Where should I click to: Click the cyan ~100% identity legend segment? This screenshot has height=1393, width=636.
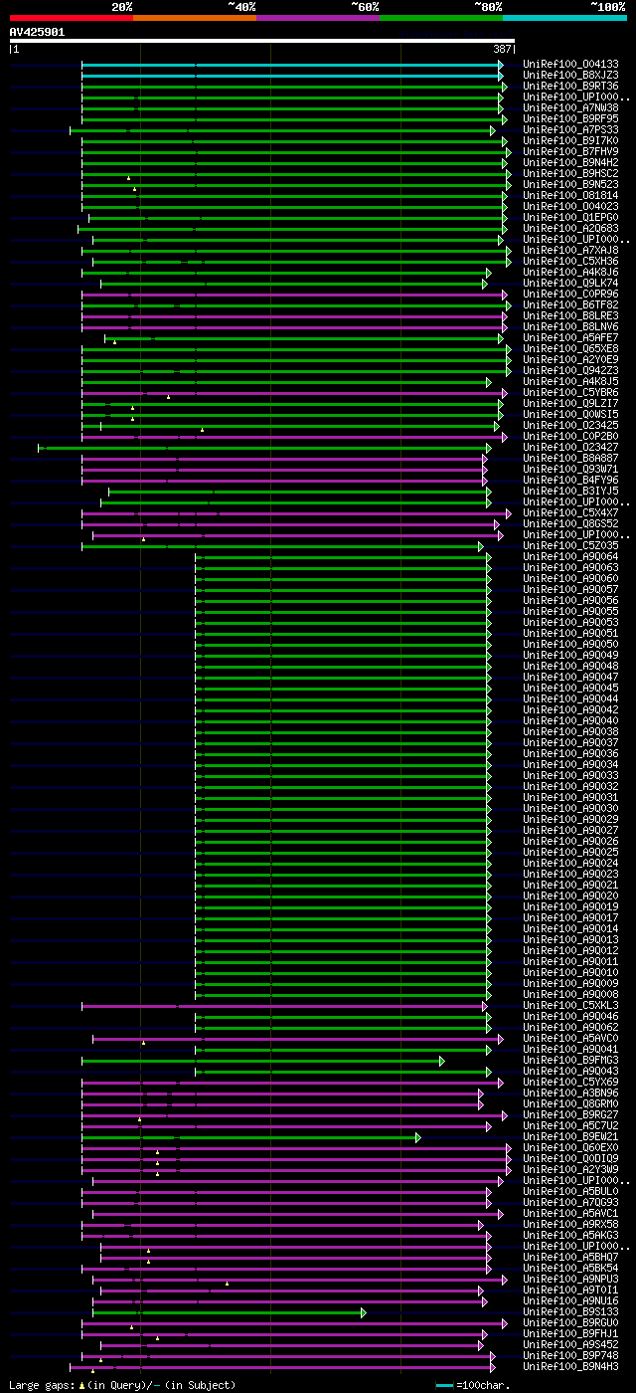564,18
